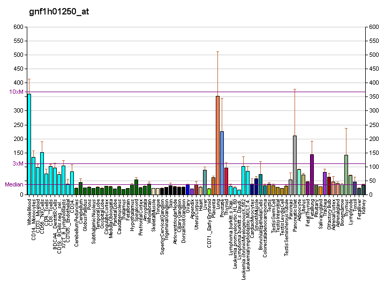Select the gray PancreaticIslet bar
Screen dimensions: 392x284
pos(295,165)
